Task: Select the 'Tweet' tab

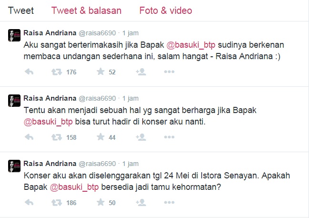Action: point(21,10)
